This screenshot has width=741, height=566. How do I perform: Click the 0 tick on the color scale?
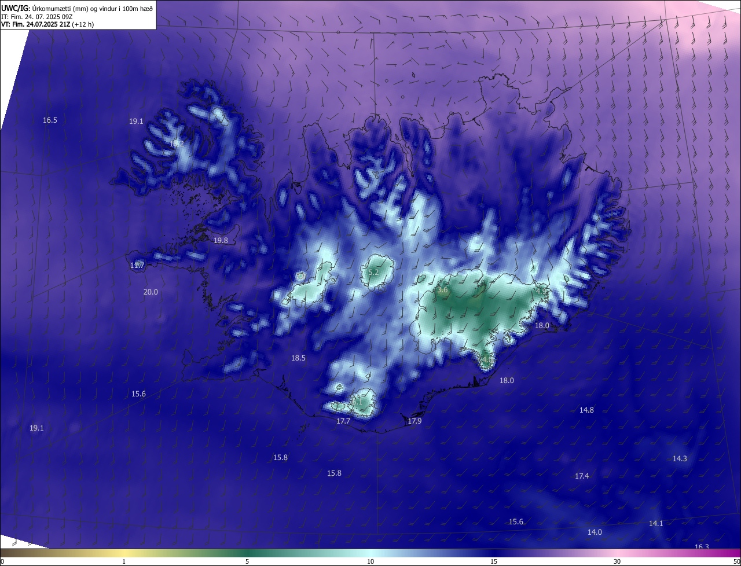[2, 562]
